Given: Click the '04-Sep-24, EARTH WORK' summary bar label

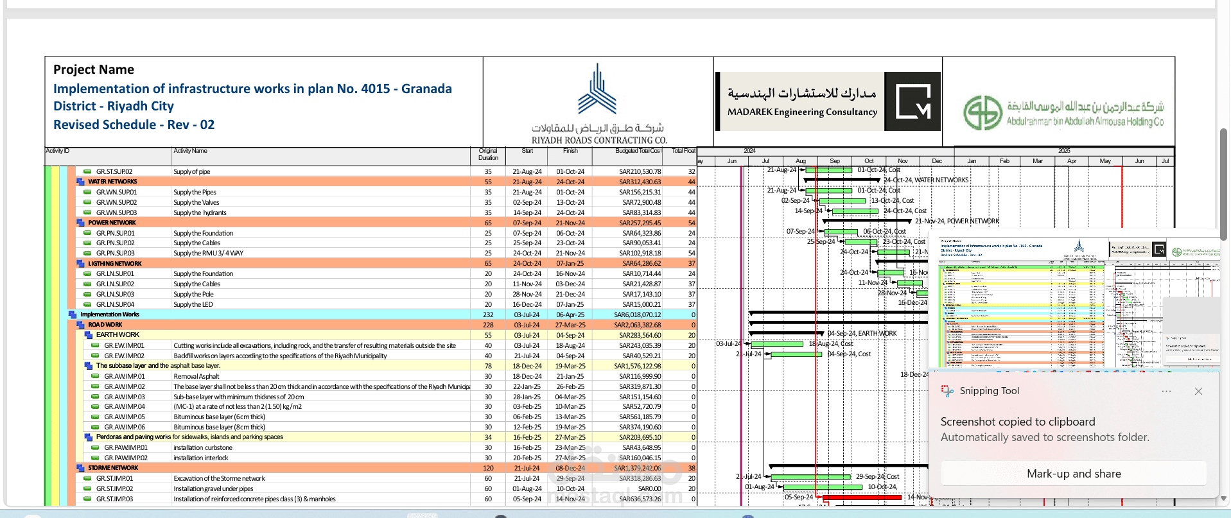Looking at the screenshot, I should (862, 333).
